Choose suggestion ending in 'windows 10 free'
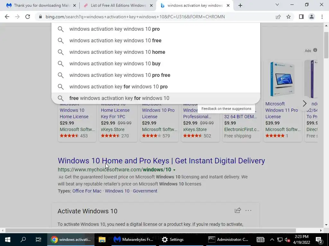The height and width of the screenshot is (246, 329). 156,40
